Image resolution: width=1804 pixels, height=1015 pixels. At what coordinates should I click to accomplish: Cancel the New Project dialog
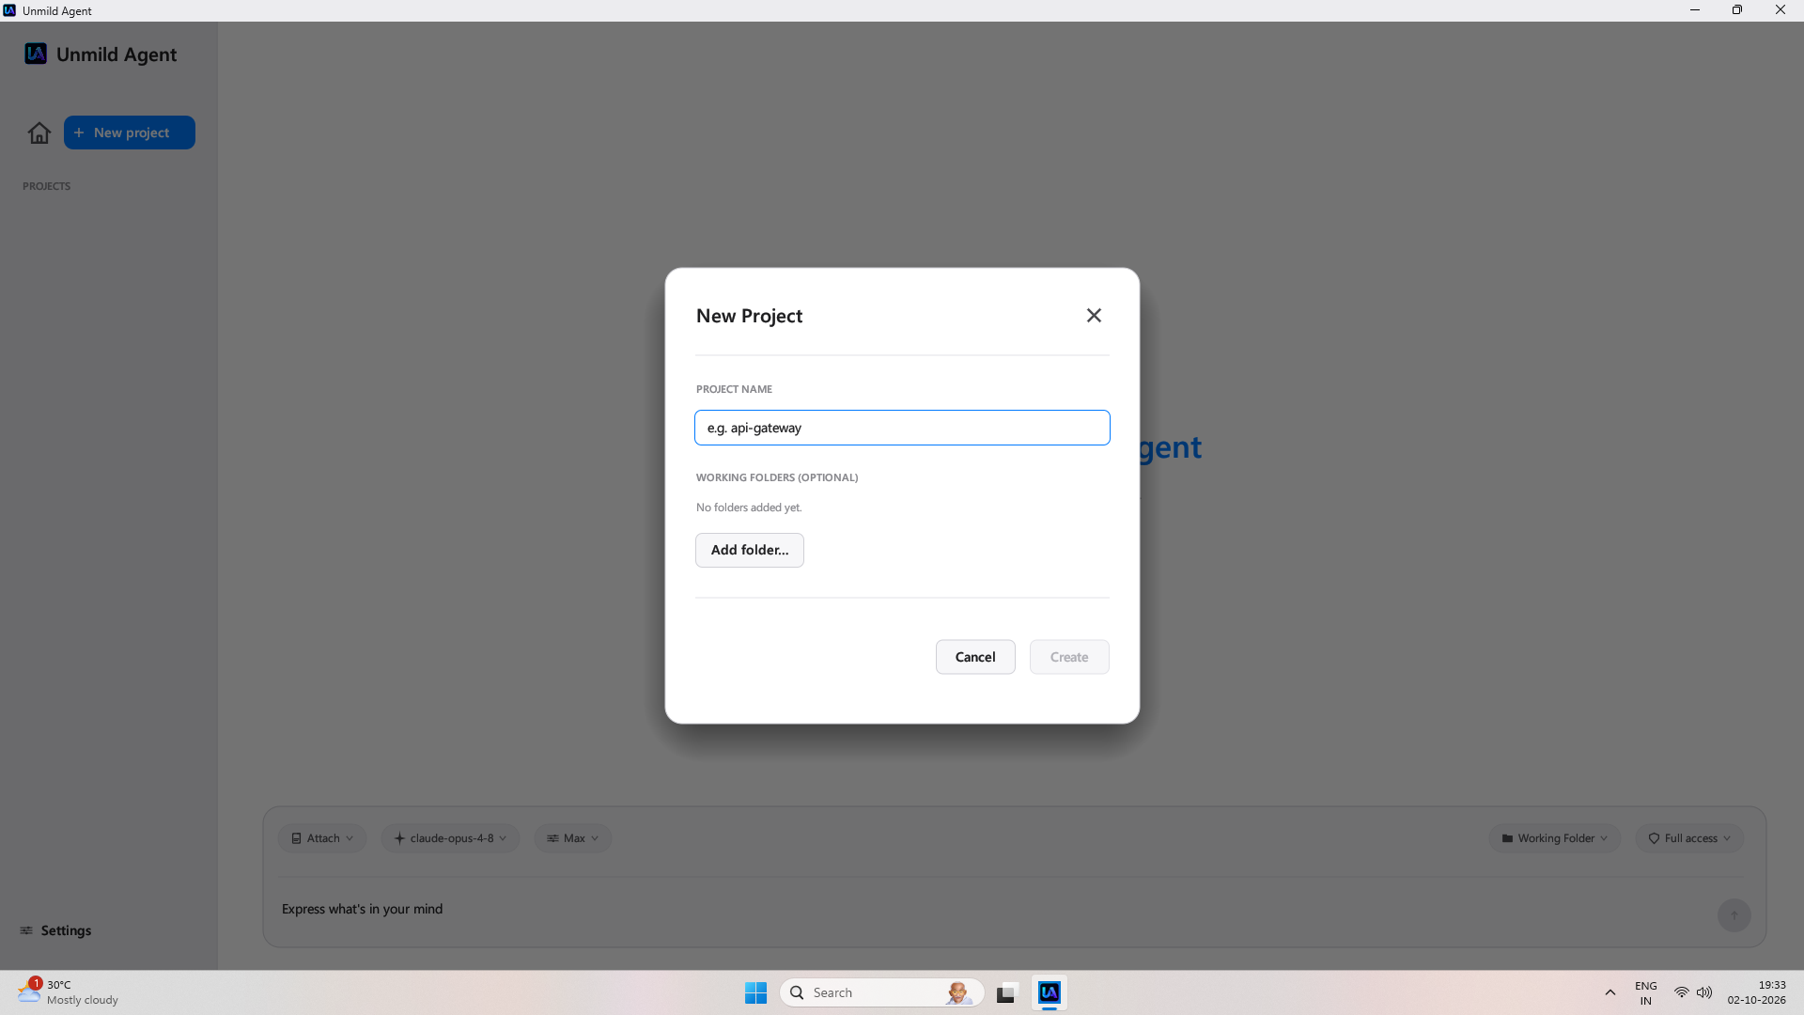tap(975, 657)
